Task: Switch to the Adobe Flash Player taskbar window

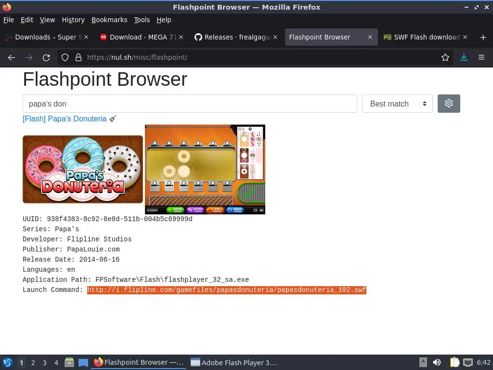Action: tap(234, 362)
